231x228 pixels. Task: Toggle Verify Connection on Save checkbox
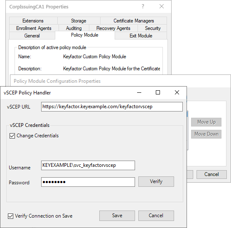[11, 216]
